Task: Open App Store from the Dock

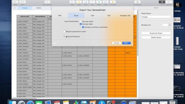Action: 102,103
